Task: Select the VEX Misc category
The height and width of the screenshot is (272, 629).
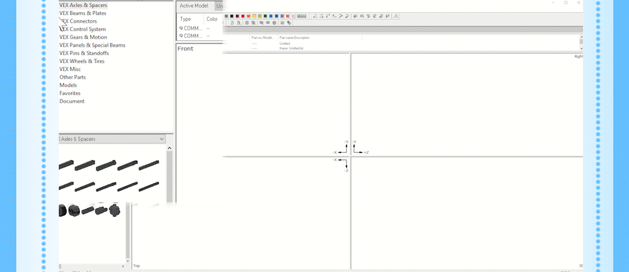Action: tap(70, 69)
